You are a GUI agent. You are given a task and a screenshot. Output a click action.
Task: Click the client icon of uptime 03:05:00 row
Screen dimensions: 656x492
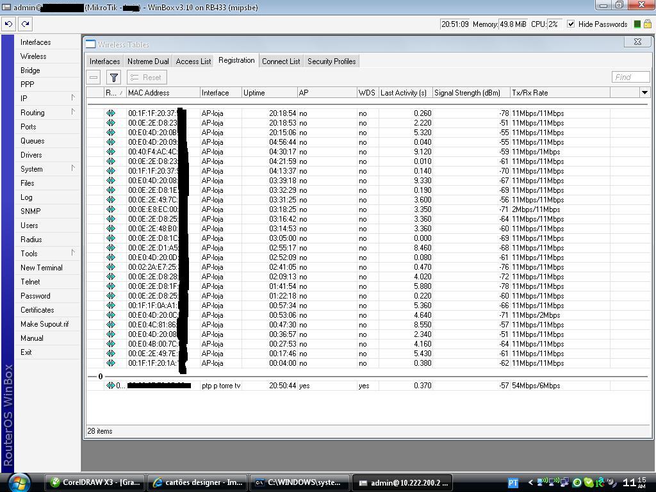(x=110, y=238)
